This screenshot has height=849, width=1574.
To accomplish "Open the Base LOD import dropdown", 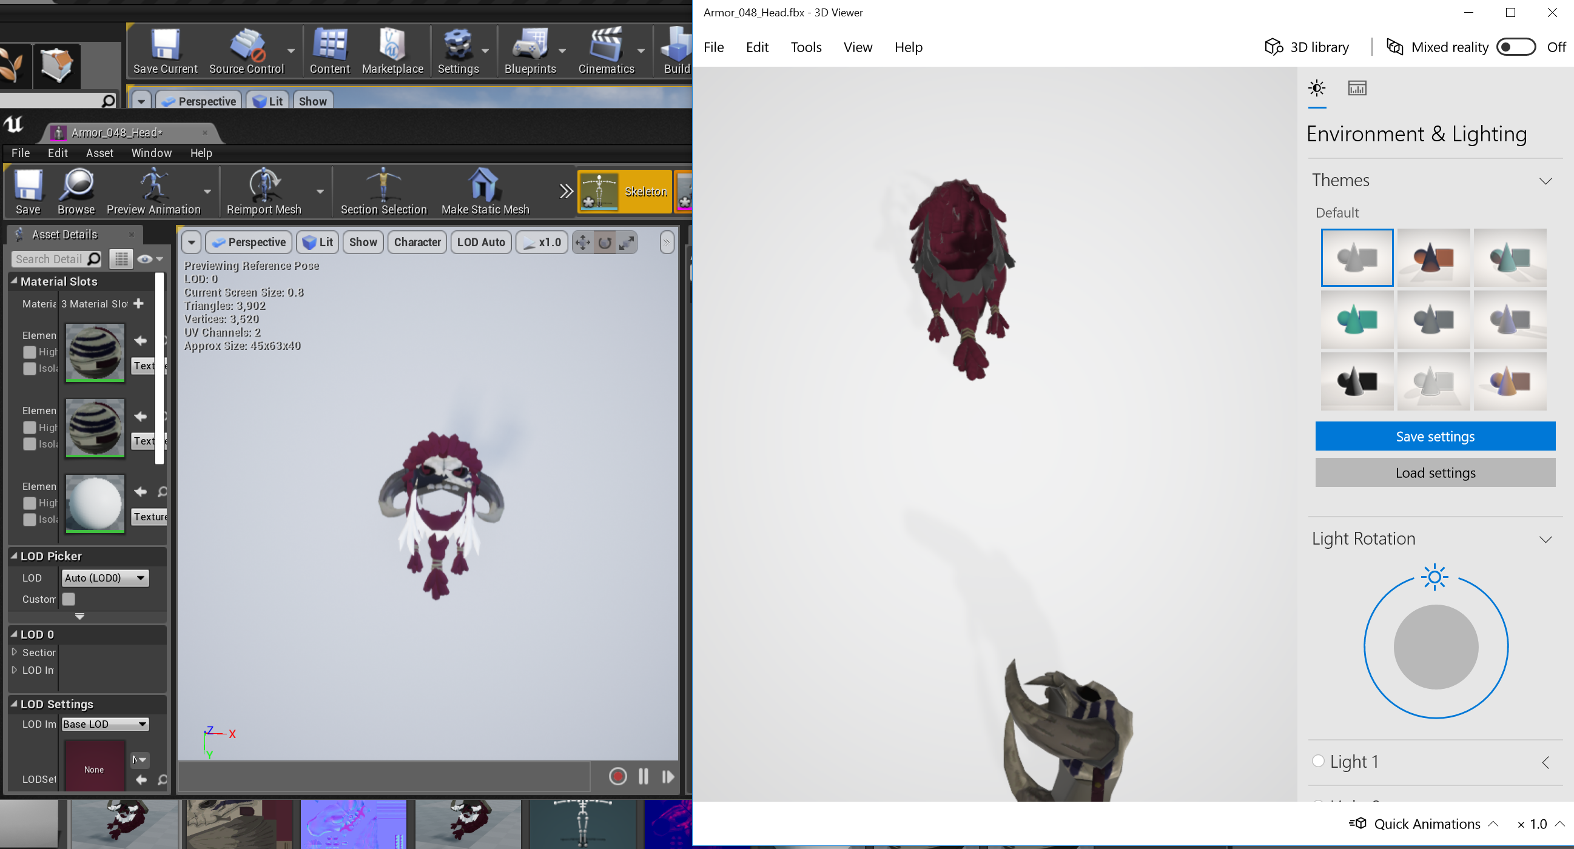I will pyautogui.click(x=105, y=724).
